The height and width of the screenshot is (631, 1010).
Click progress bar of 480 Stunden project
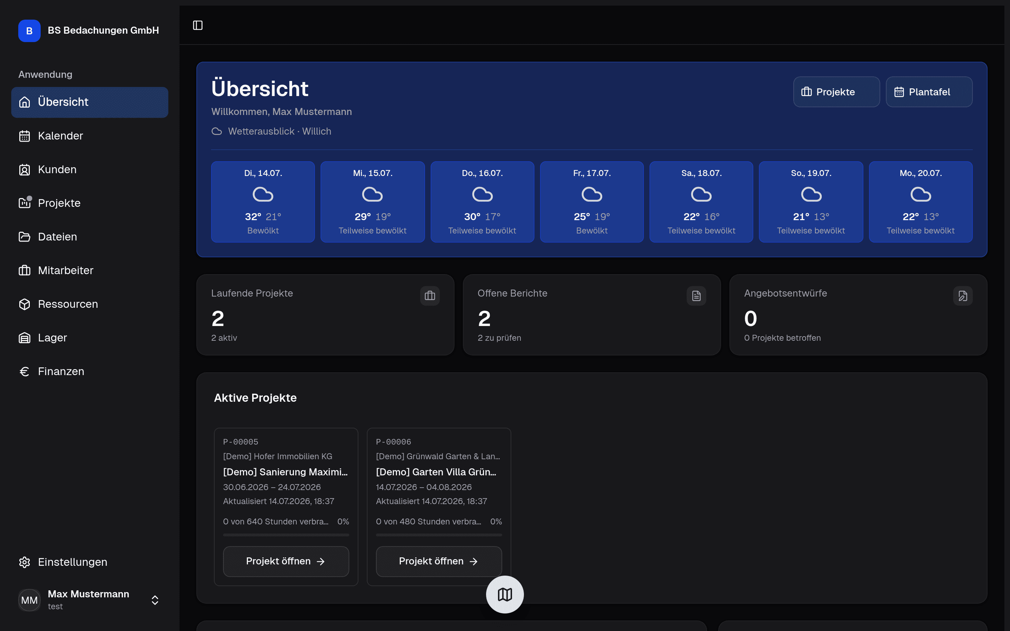point(439,535)
